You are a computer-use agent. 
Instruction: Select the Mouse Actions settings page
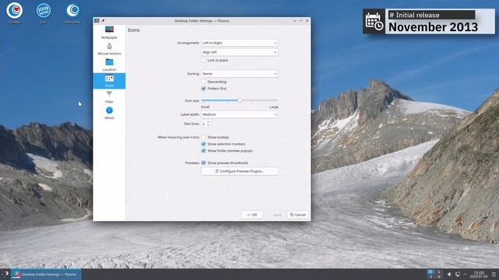(x=109, y=49)
